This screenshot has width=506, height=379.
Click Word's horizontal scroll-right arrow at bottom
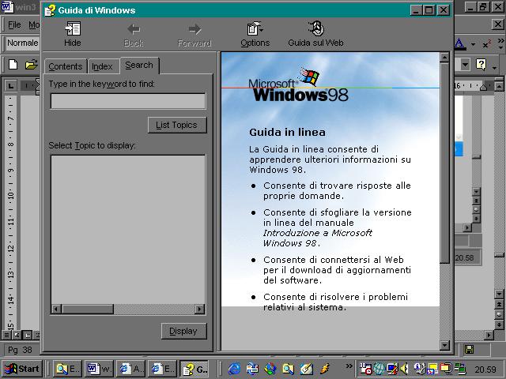[489, 335]
